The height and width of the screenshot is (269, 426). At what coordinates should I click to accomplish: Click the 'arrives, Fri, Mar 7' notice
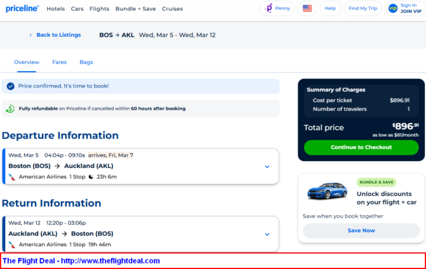[x=111, y=155]
